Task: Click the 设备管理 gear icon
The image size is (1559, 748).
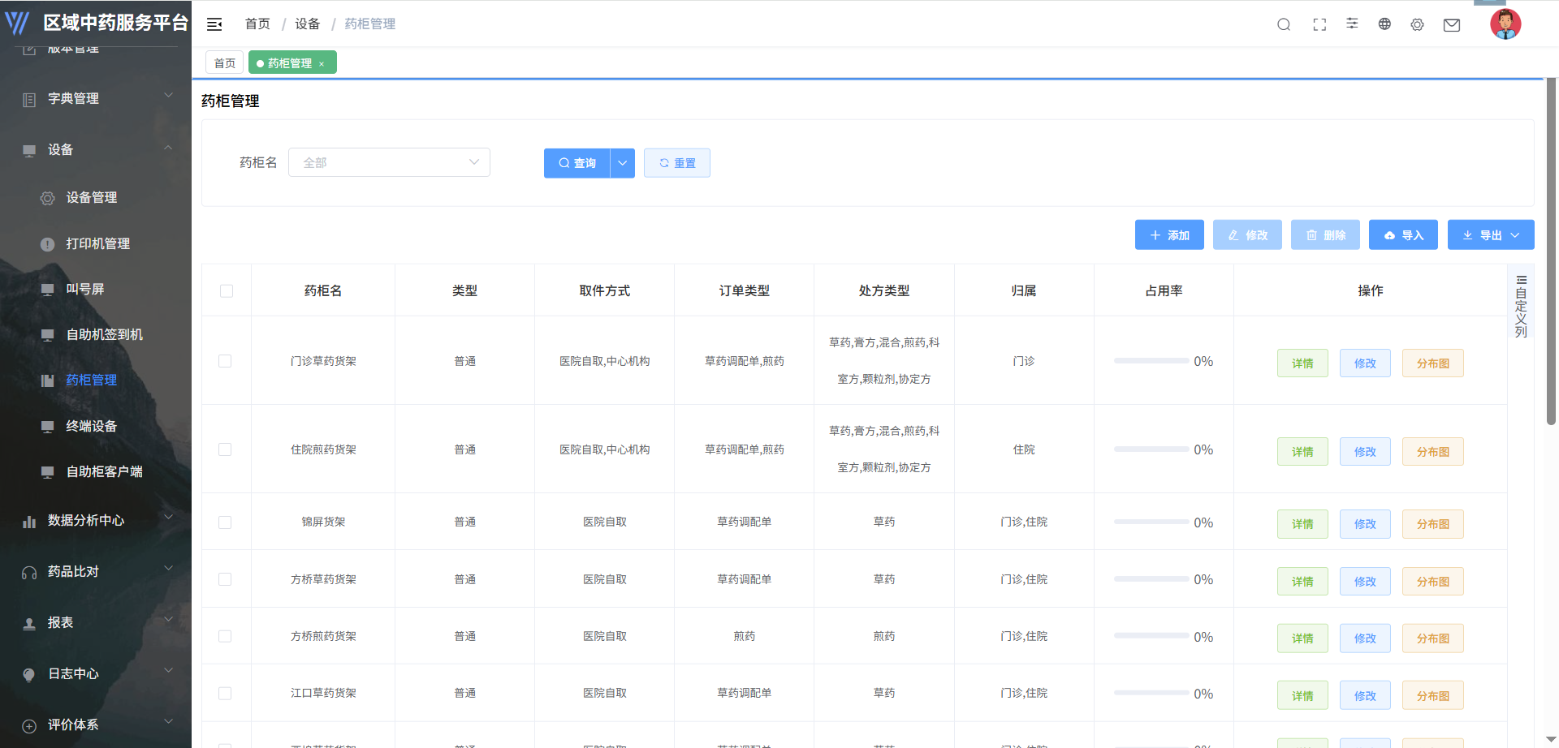Action: point(48,198)
